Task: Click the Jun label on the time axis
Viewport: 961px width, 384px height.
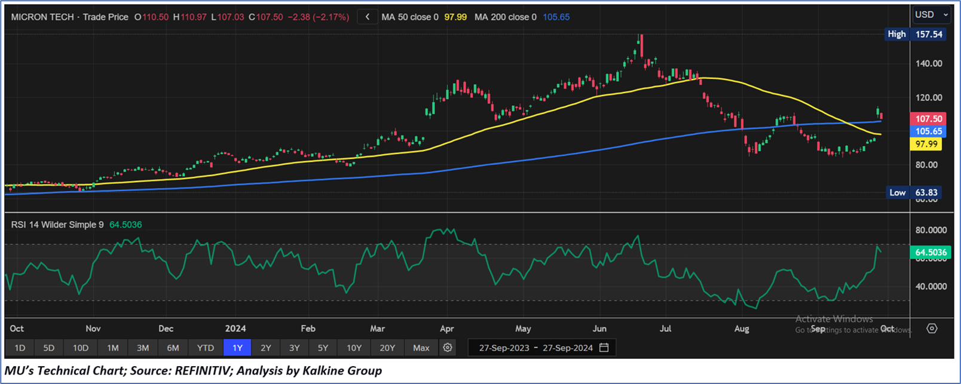Action: point(599,328)
